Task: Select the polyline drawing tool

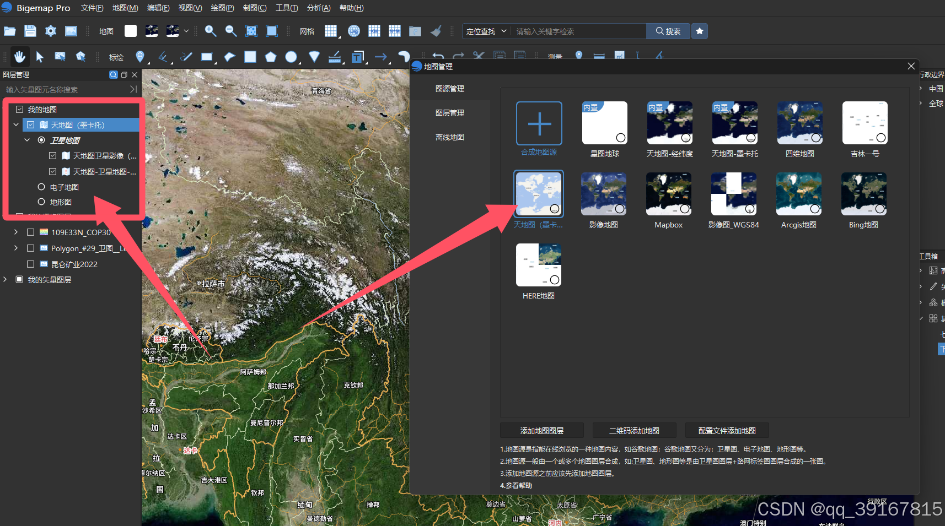Action: (x=163, y=57)
